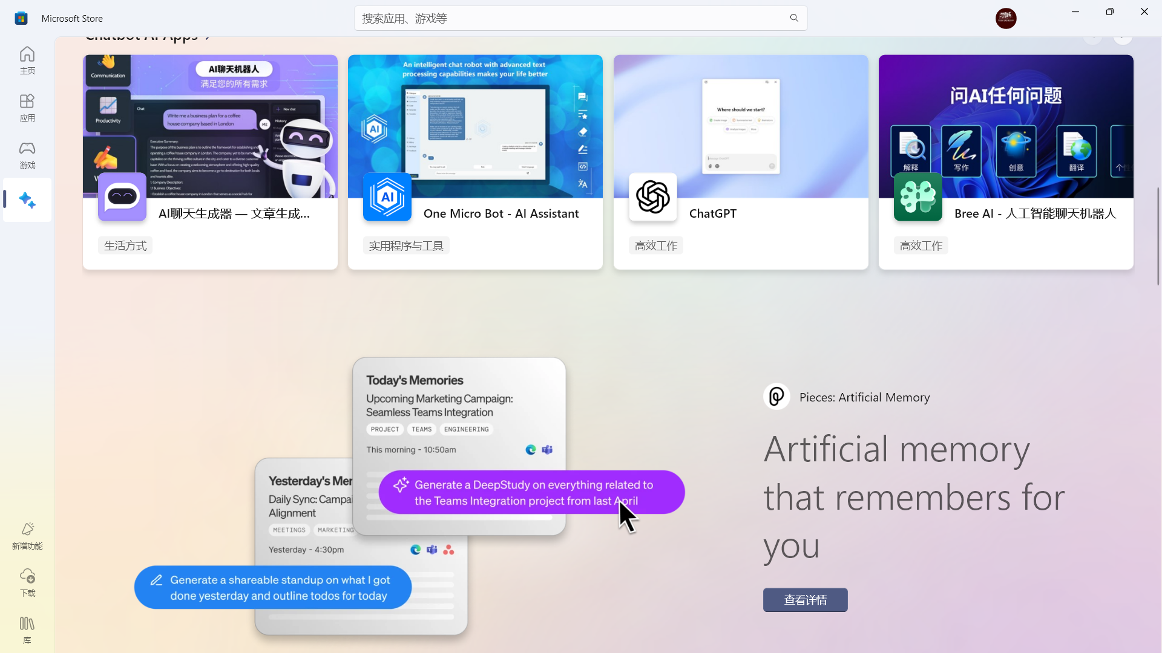Open Library (库) in sidebar
The height and width of the screenshot is (653, 1162).
click(27, 630)
